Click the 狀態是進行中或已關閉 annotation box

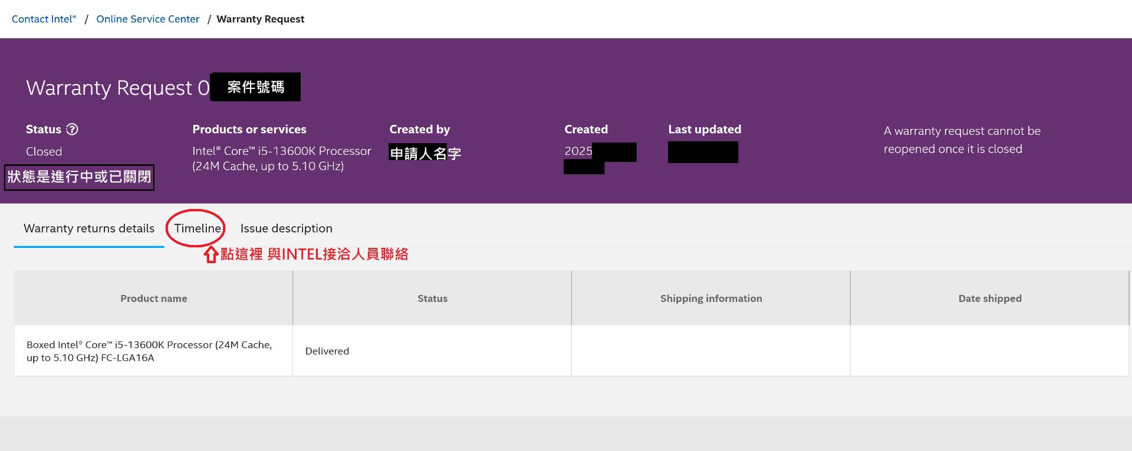click(79, 177)
